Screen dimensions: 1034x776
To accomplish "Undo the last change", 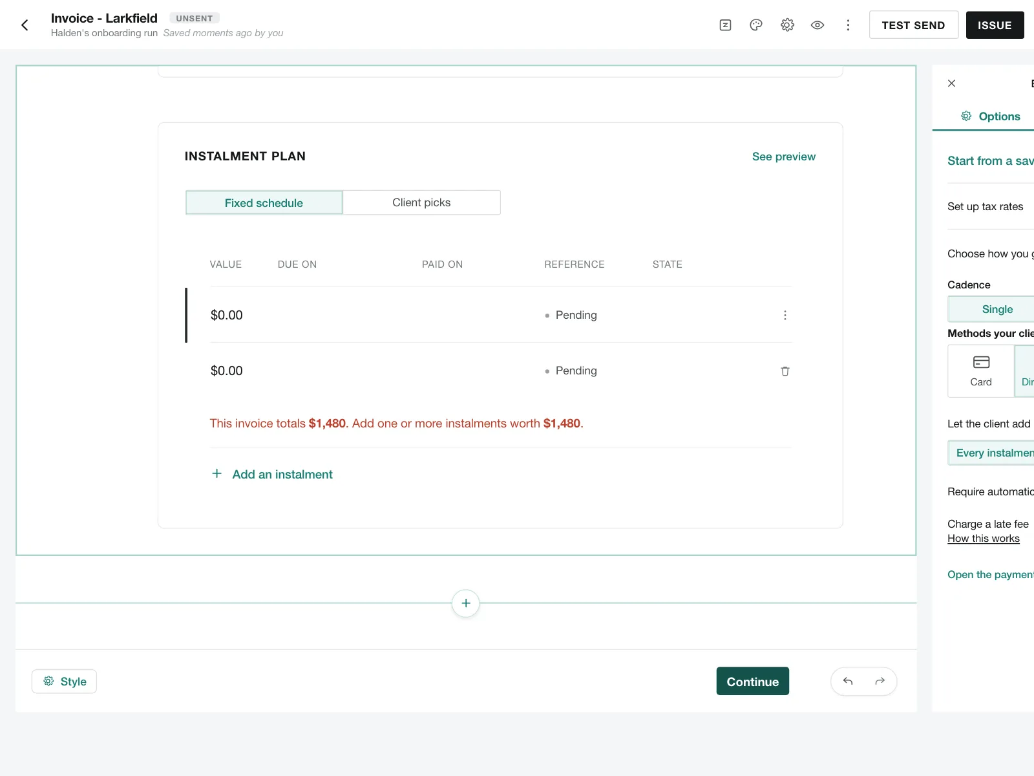I will coord(848,682).
